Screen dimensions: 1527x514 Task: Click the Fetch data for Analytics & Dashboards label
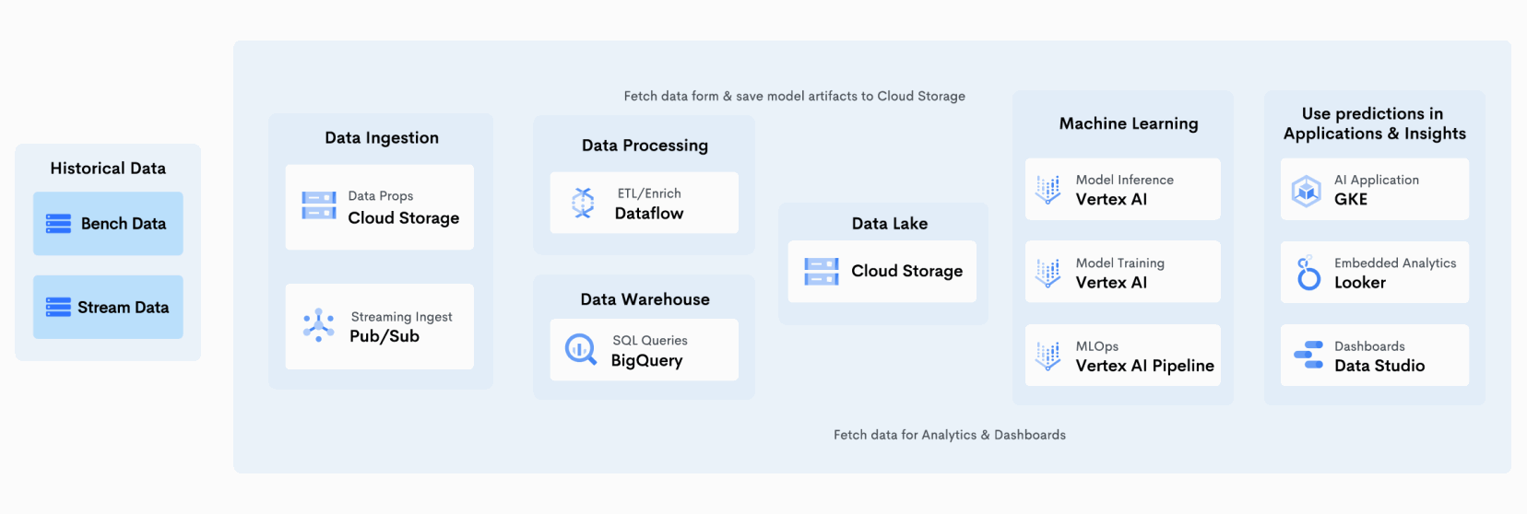[x=950, y=435]
